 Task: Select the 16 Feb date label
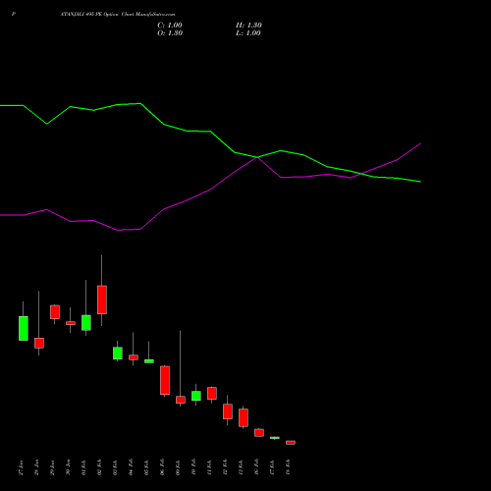[x=256, y=467]
